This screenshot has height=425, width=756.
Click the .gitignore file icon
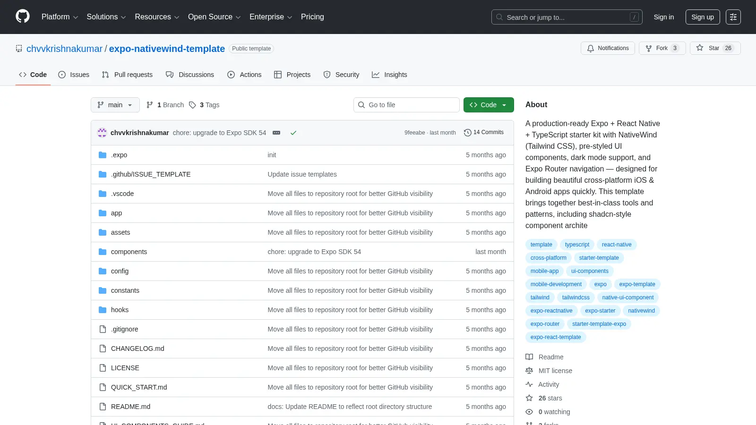pyautogui.click(x=103, y=329)
